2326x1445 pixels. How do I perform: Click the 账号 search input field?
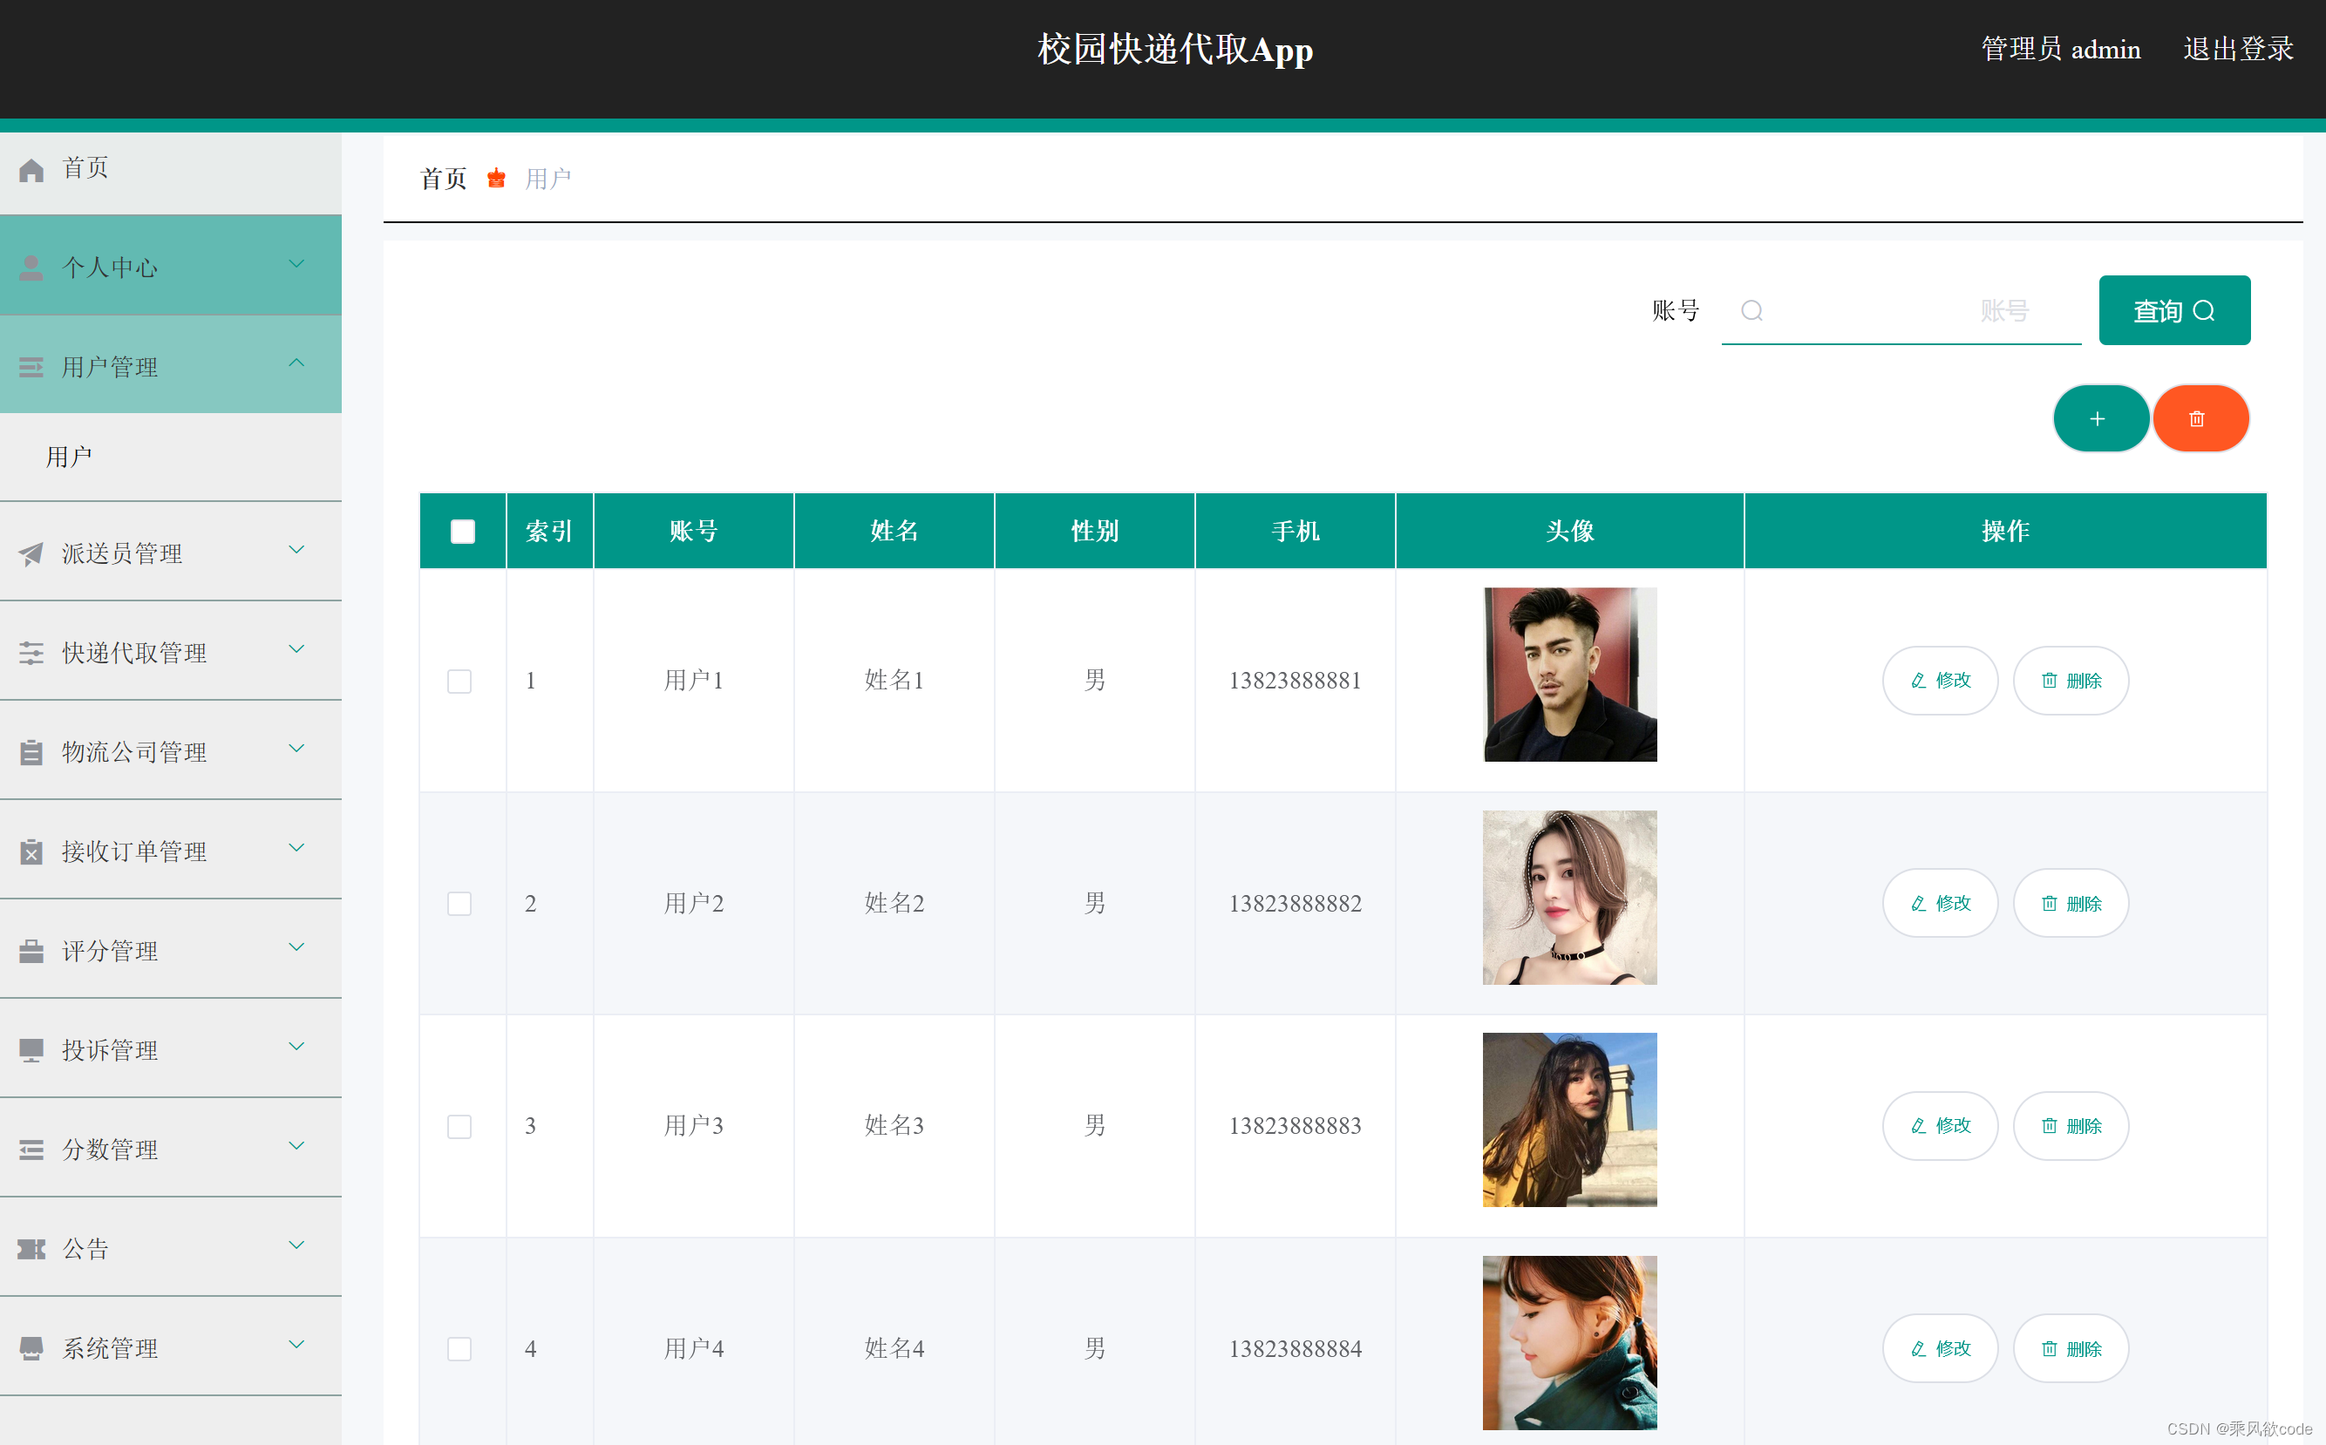[1902, 310]
